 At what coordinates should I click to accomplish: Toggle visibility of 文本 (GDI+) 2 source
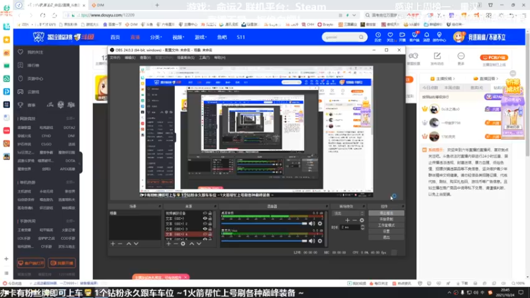(x=205, y=224)
